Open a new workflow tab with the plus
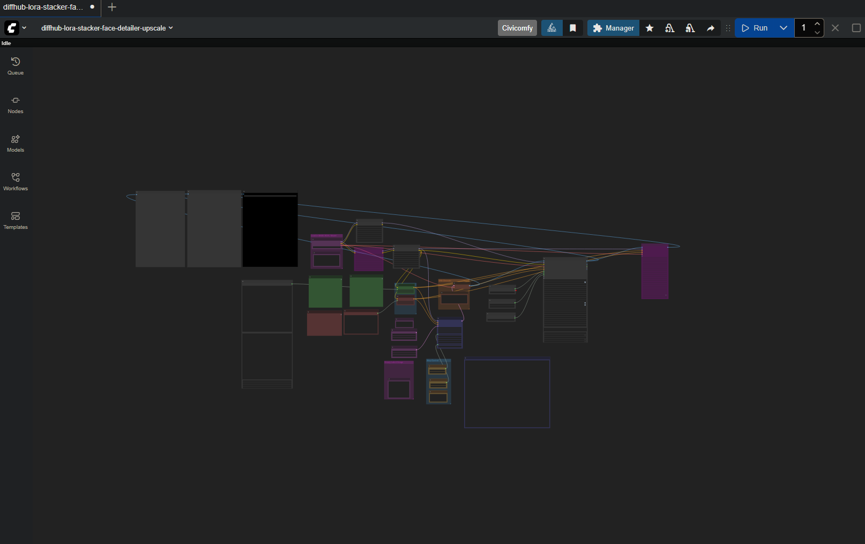 point(111,8)
